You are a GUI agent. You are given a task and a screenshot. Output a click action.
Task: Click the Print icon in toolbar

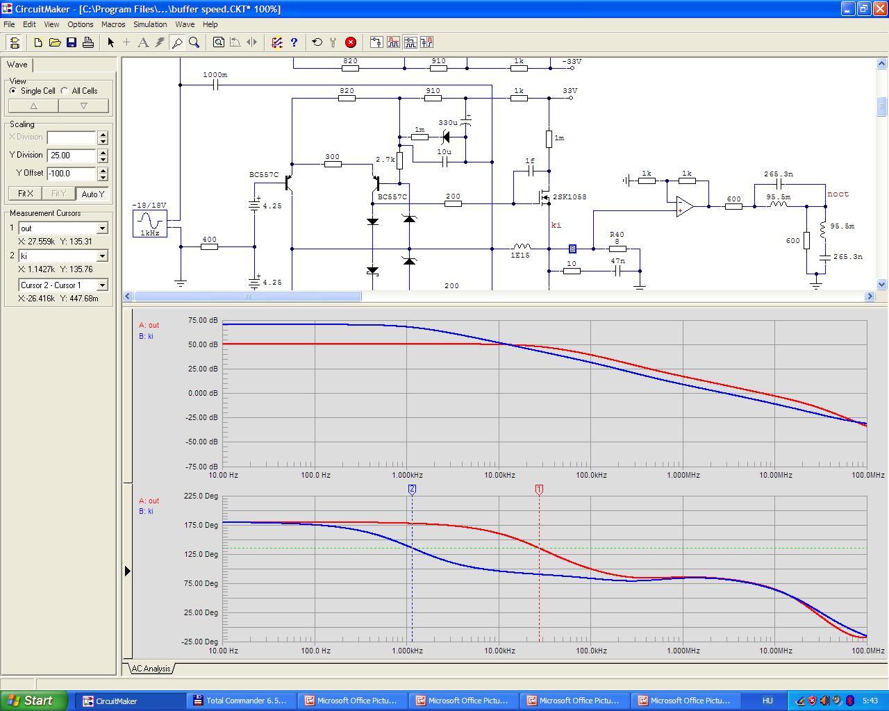point(88,42)
